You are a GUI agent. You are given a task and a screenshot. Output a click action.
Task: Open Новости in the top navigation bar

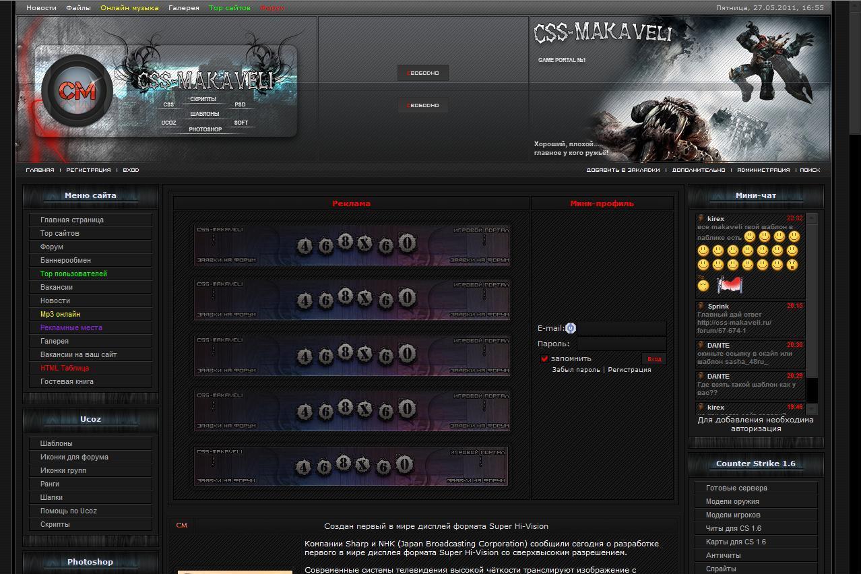pos(41,8)
